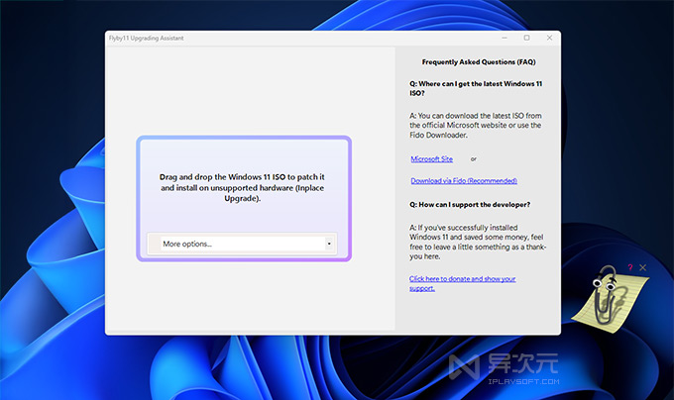Open the More options dropdown arrow

click(x=329, y=244)
